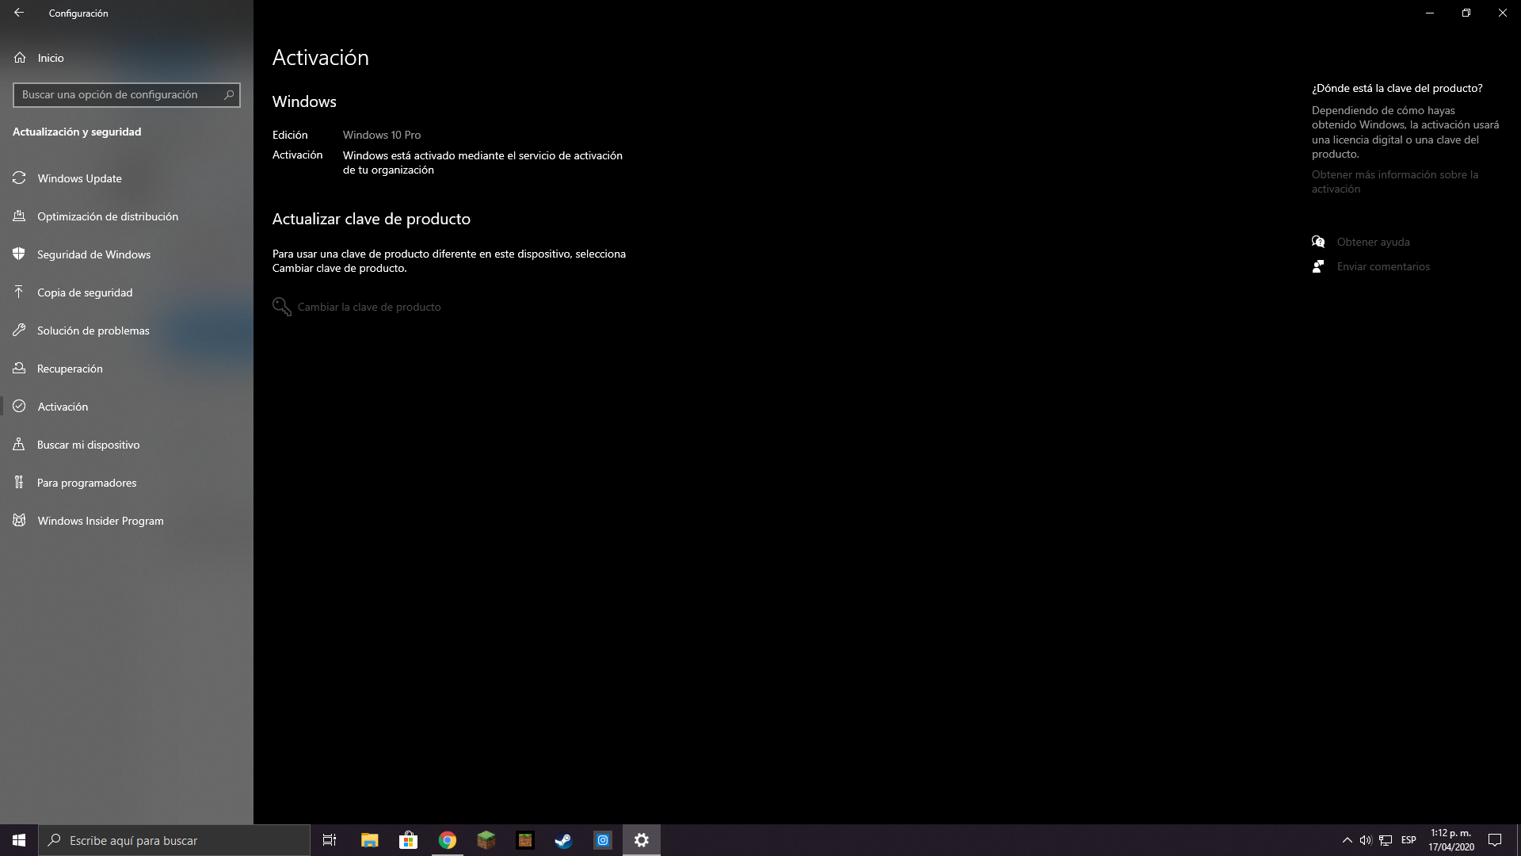Click the back arrow in Configuración
The image size is (1521, 856).
tap(19, 13)
